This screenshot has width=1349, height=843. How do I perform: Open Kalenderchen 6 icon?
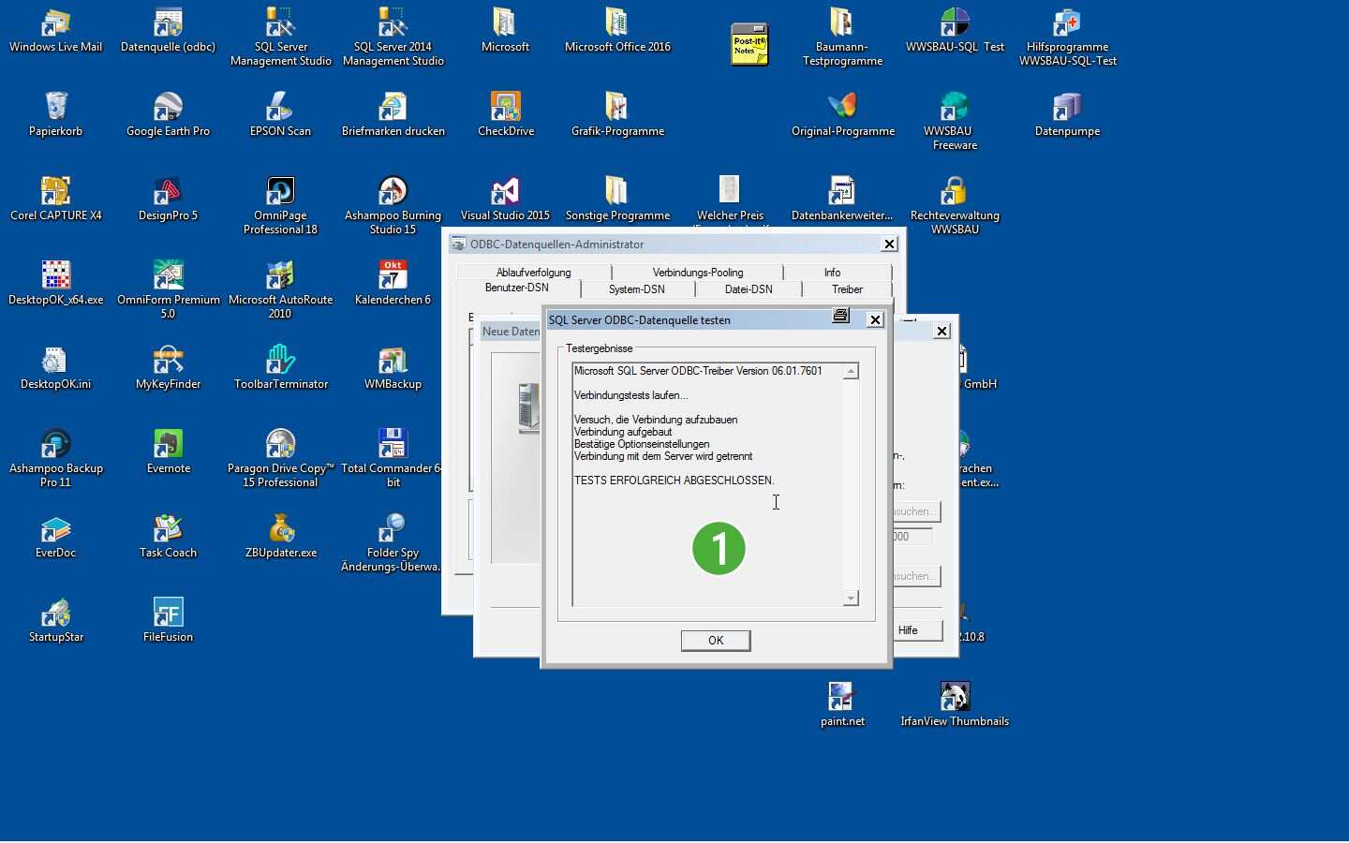pyautogui.click(x=393, y=284)
